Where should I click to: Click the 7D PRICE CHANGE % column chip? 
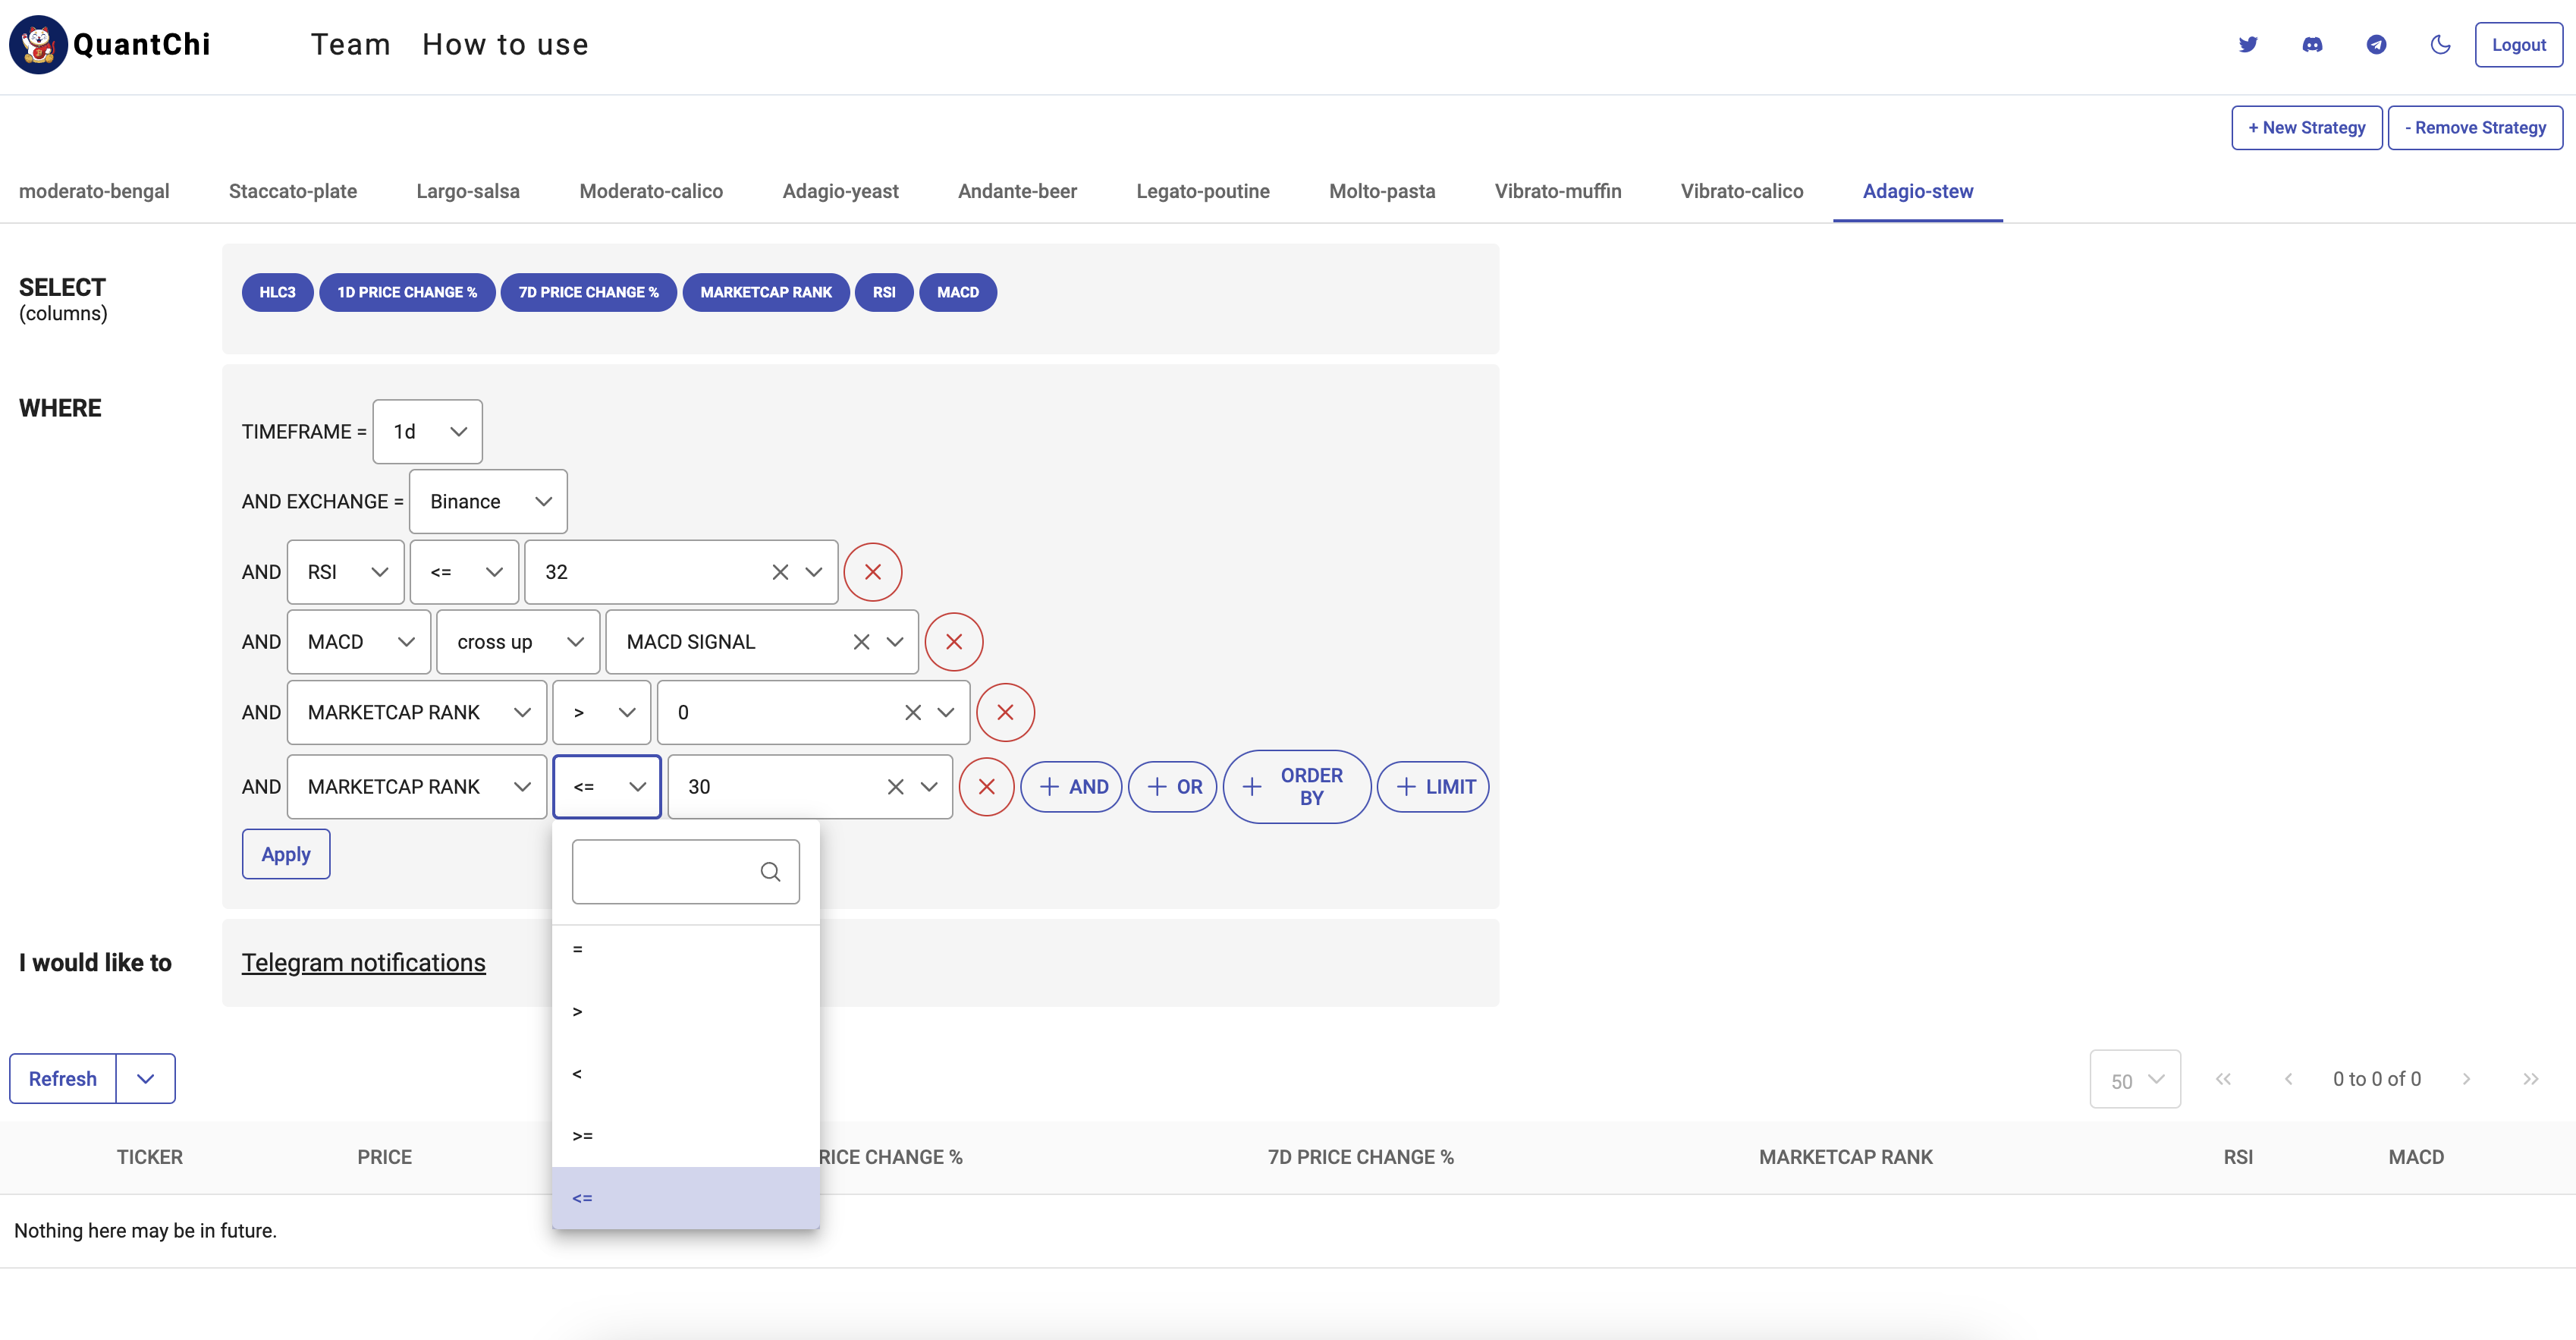click(589, 292)
